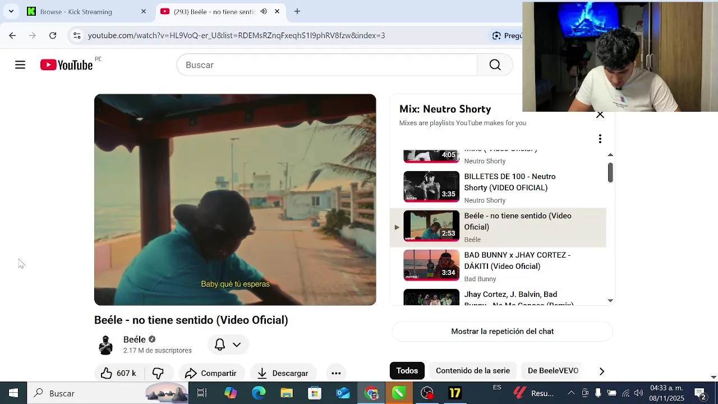718x404 pixels.
Task: Open the Beéle channel name link
Action: (134, 339)
